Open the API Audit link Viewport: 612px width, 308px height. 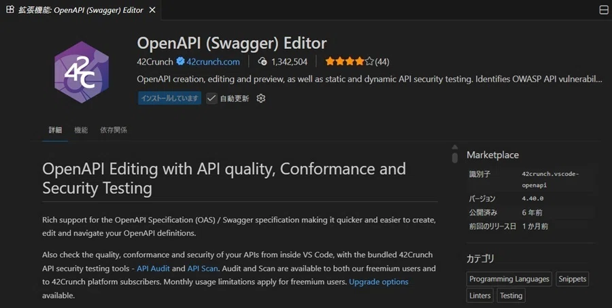[x=154, y=269]
